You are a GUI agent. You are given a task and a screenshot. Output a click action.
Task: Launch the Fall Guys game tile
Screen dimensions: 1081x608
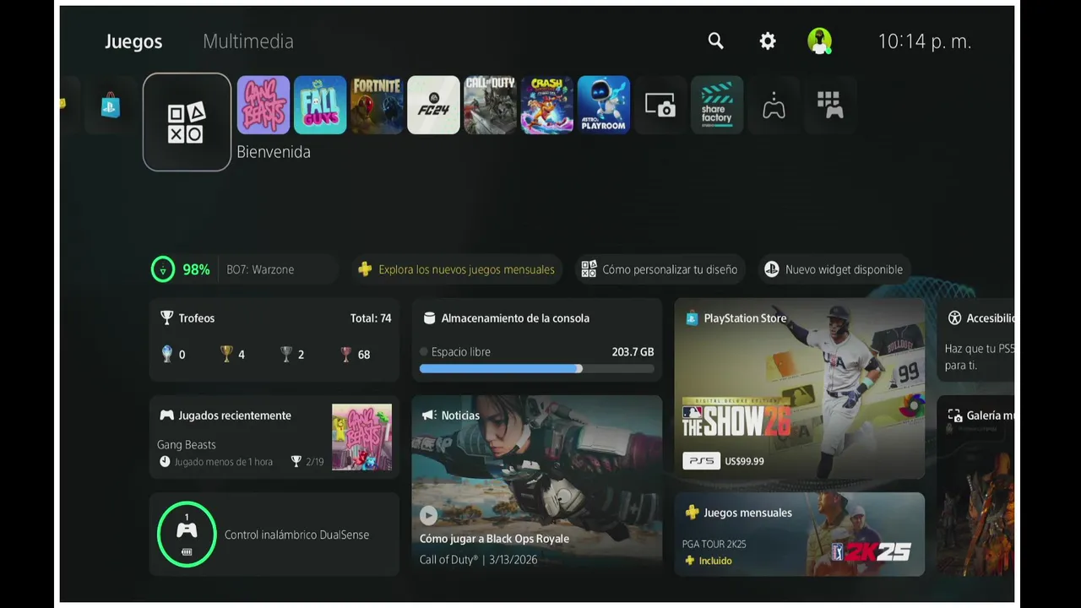point(320,105)
